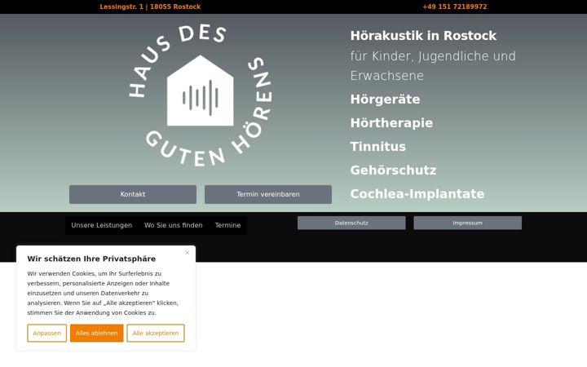The height and width of the screenshot is (367, 587).
Task: Click the Hörgeräte heading
Action: pos(385,99)
